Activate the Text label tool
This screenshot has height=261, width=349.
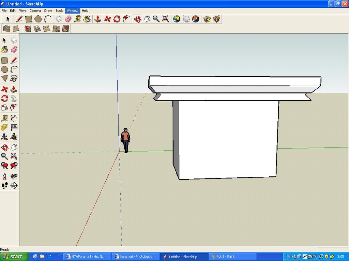14,127
